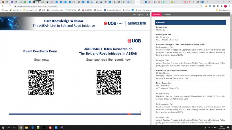Open the VMAC bookmark
Screen dimensions: 232x130
point(126,10)
